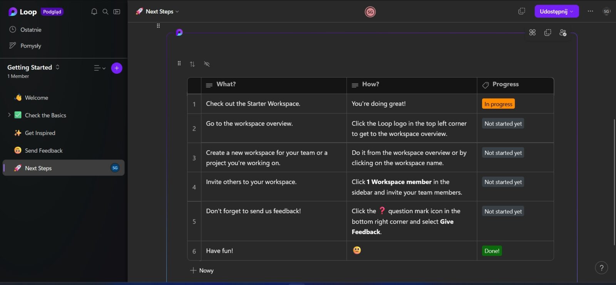Screen dimensions: 616x285
Task: Open the Getting Started workspace switcher
Action: click(33, 67)
